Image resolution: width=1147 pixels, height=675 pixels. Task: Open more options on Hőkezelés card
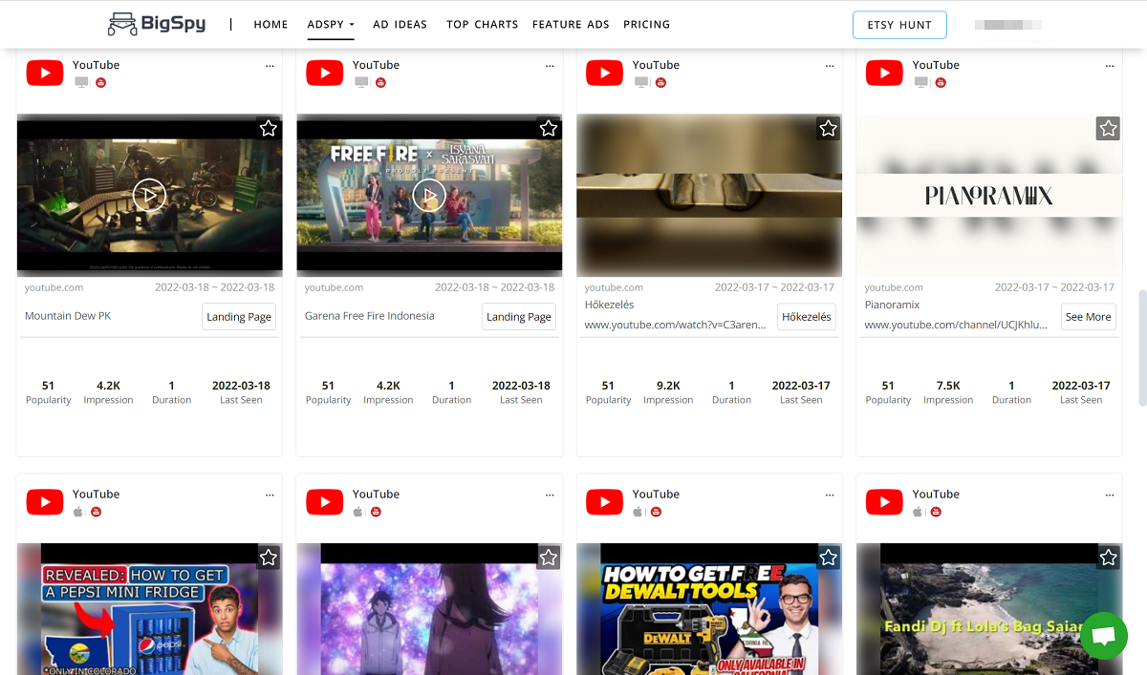pyautogui.click(x=830, y=66)
